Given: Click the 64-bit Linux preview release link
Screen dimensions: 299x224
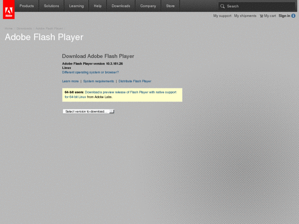Looking at the screenshot, I should point(121,95).
